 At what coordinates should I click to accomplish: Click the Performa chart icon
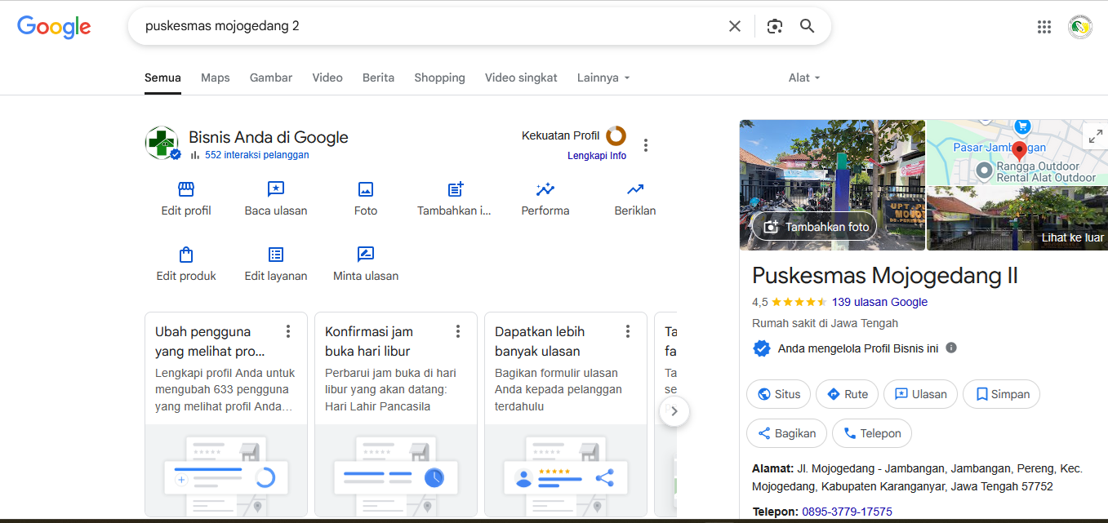(545, 190)
